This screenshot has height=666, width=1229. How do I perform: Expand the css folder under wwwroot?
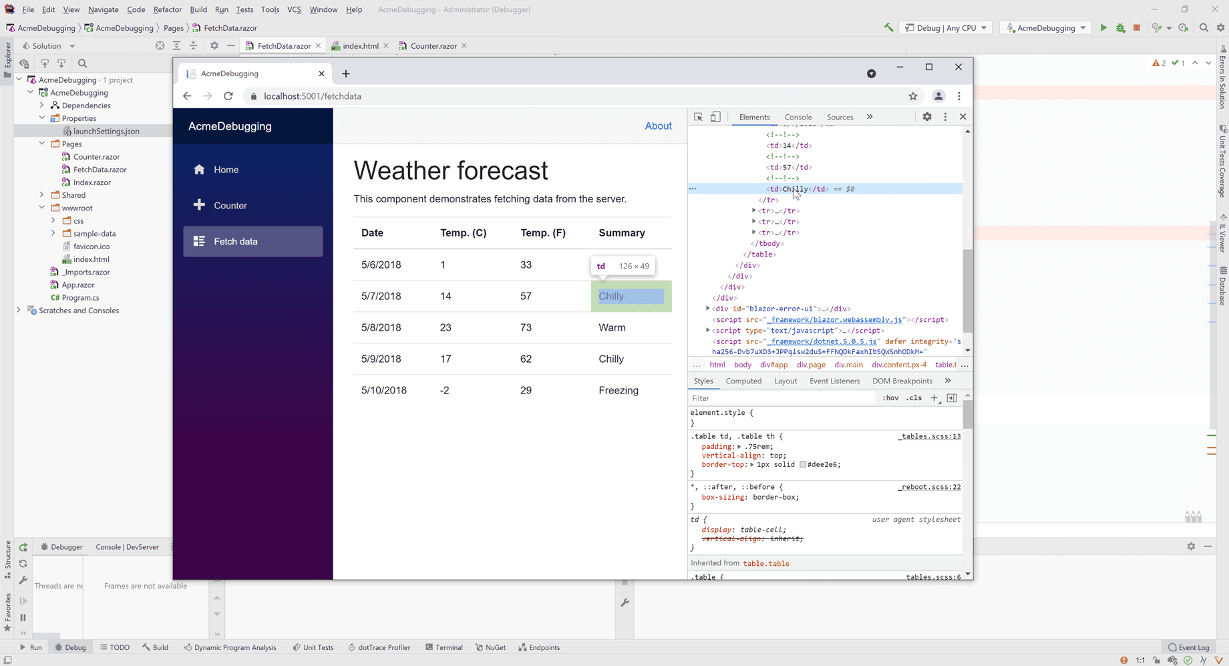(x=53, y=220)
